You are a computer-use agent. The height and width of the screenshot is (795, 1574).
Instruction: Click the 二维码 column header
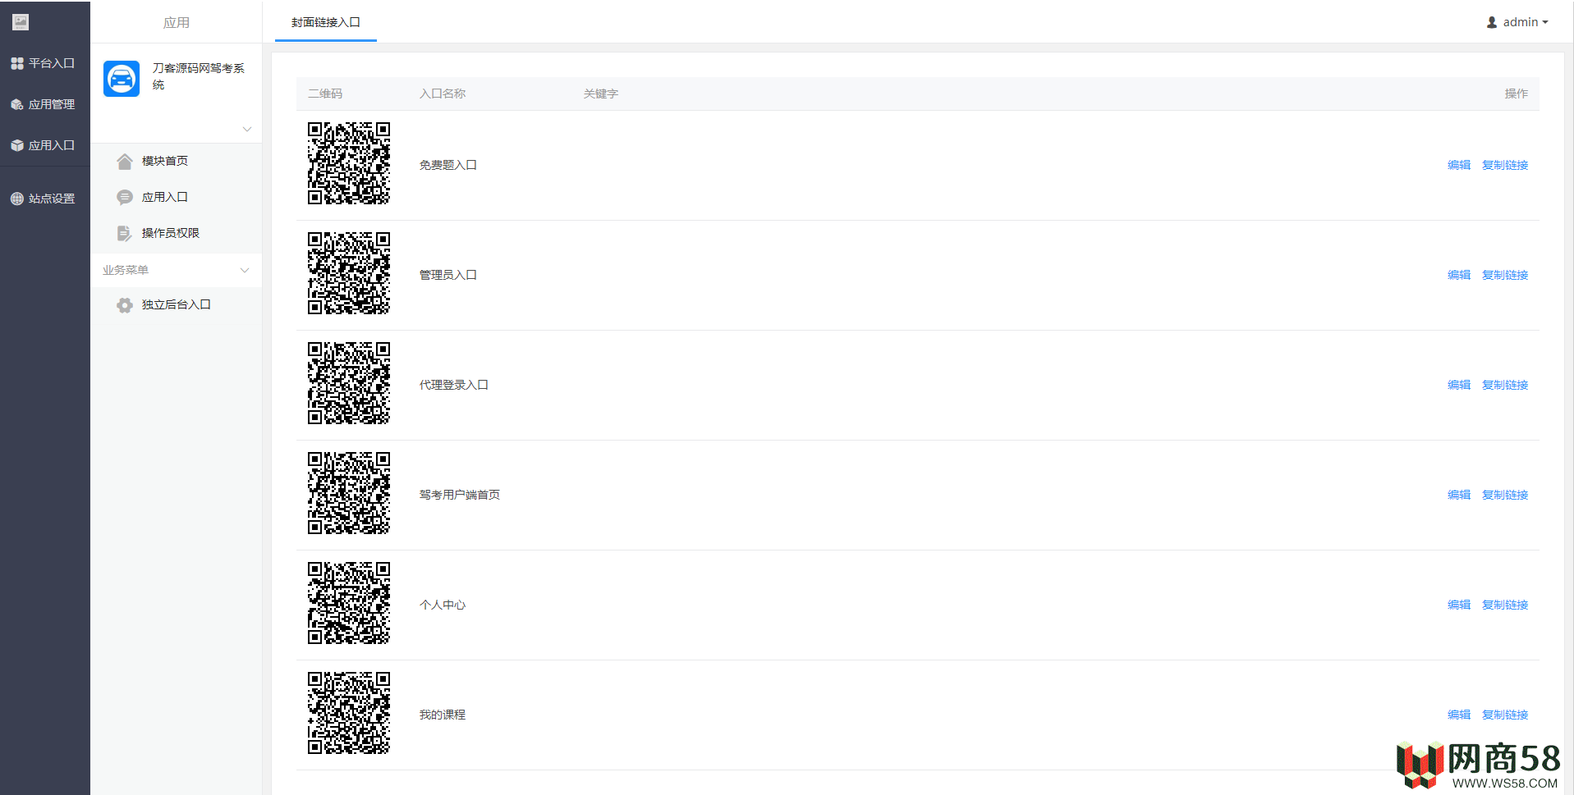325,94
